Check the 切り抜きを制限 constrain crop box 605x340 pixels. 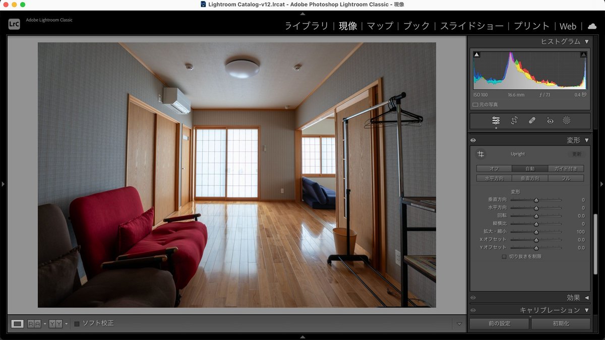click(504, 256)
